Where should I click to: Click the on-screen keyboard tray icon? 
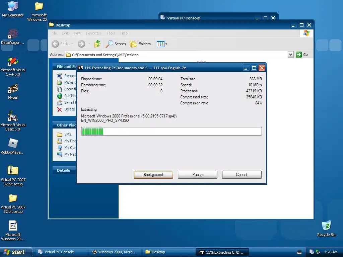click(299, 252)
